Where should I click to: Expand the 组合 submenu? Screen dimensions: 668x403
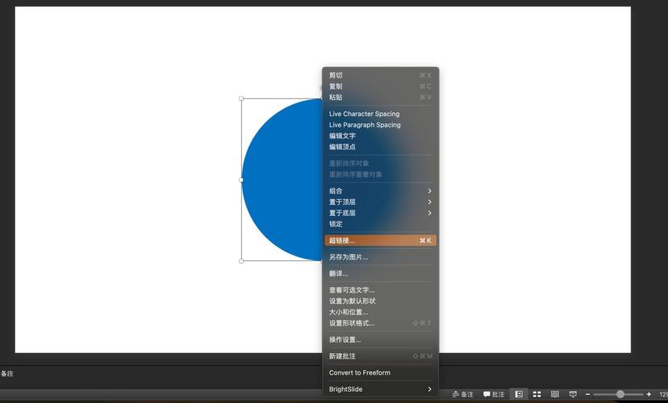[x=380, y=191]
